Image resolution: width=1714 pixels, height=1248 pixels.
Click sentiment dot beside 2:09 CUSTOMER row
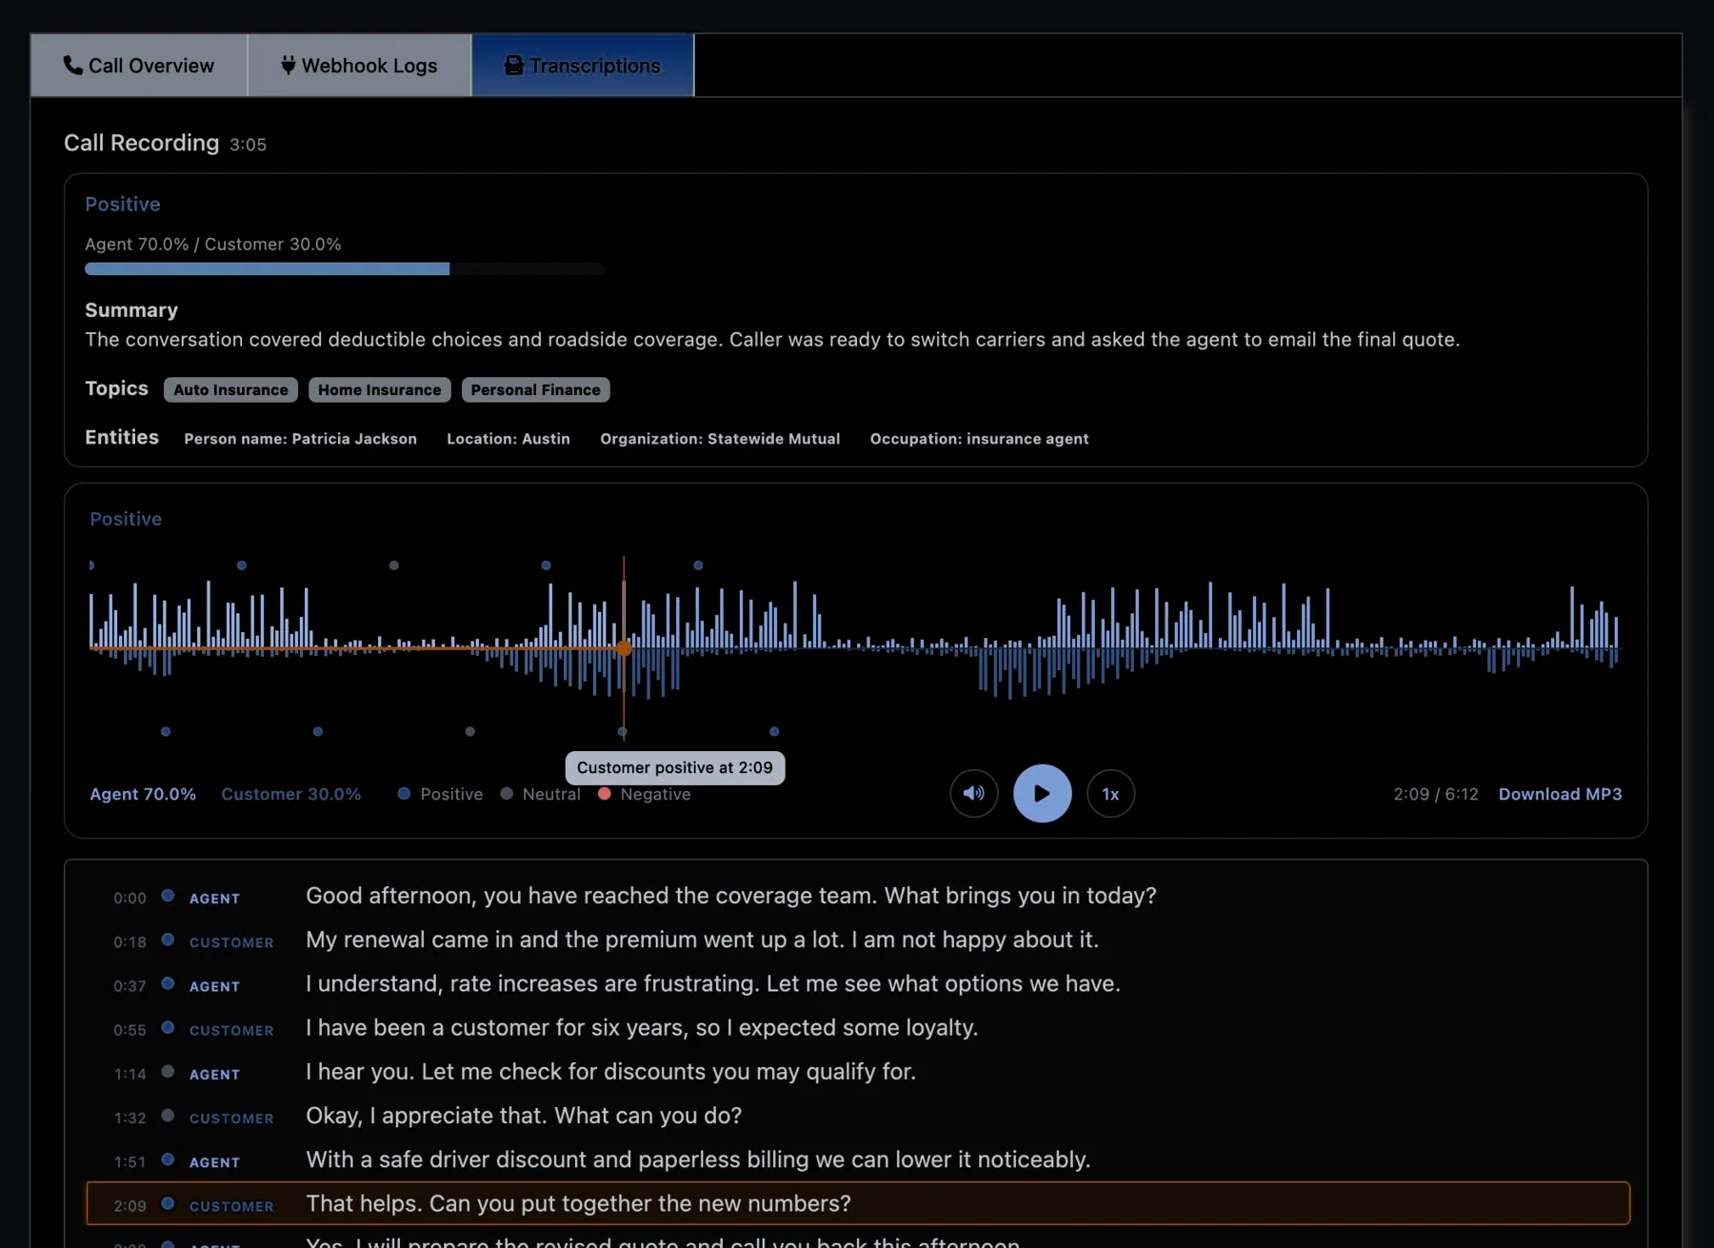[168, 1203]
